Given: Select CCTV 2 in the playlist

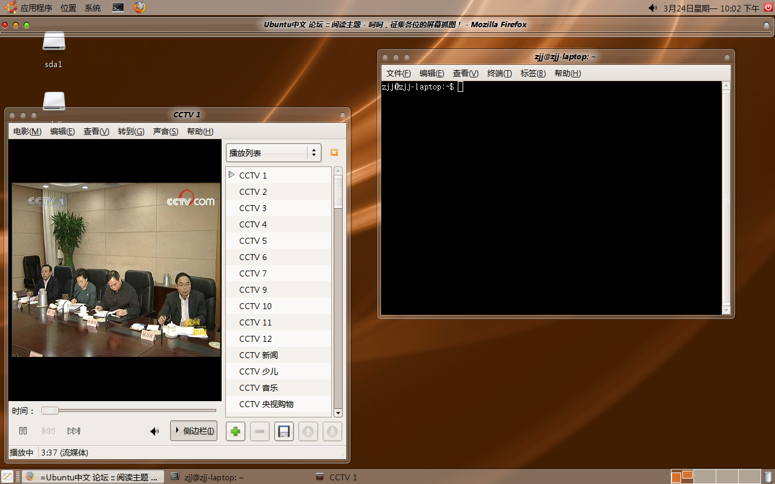Looking at the screenshot, I should (279, 192).
